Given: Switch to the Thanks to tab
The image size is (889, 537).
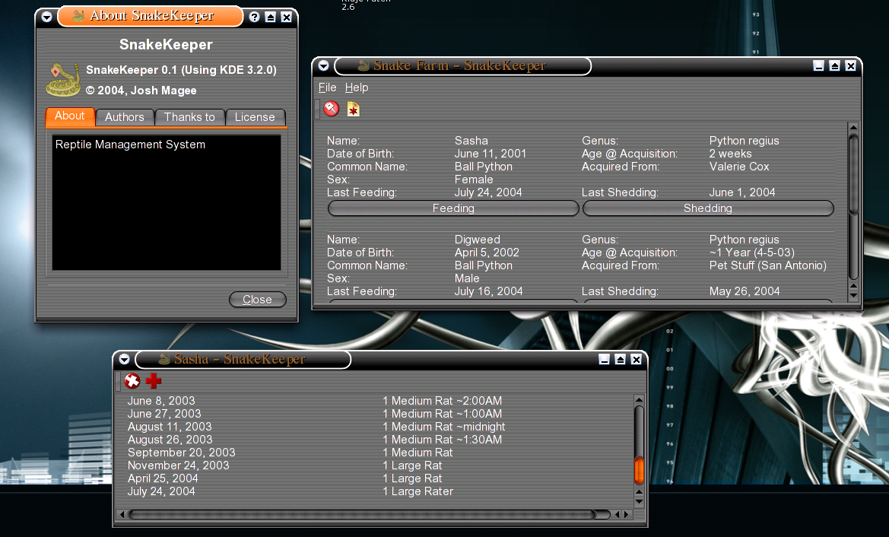Looking at the screenshot, I should (x=189, y=117).
